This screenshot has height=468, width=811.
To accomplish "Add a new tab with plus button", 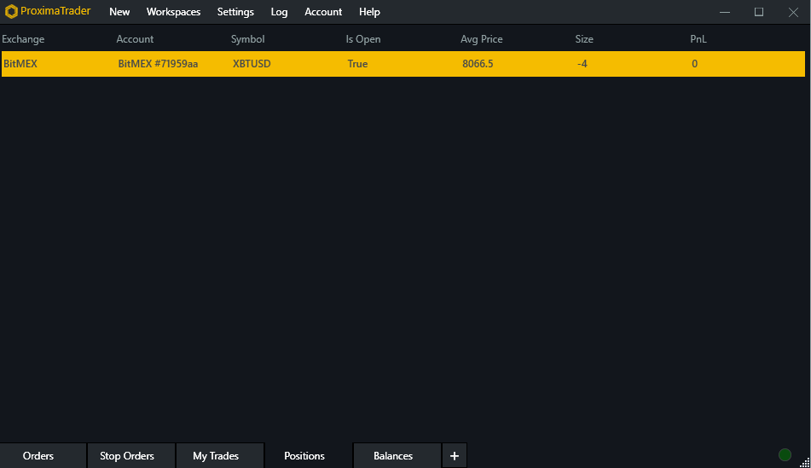I will [x=455, y=455].
